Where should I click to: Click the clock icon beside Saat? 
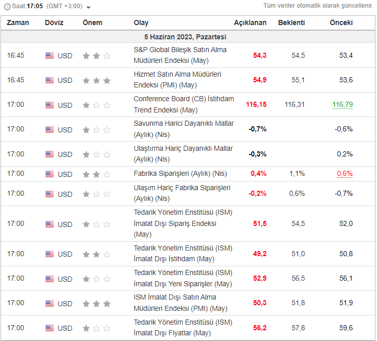click(7, 7)
